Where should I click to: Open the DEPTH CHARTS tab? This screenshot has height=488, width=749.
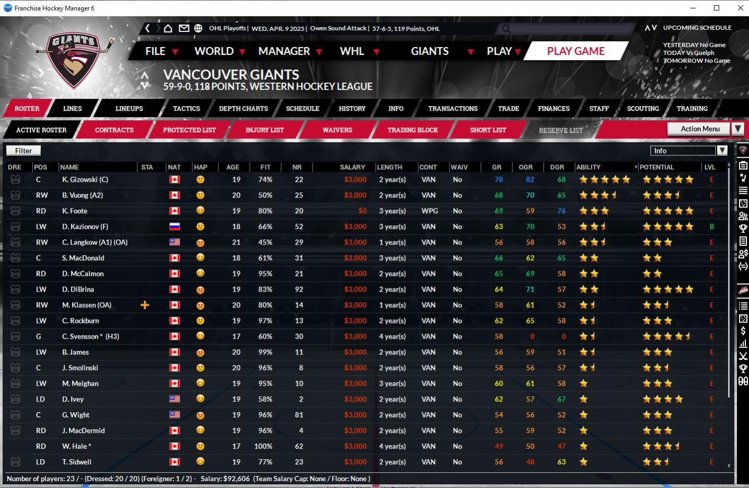(x=243, y=108)
